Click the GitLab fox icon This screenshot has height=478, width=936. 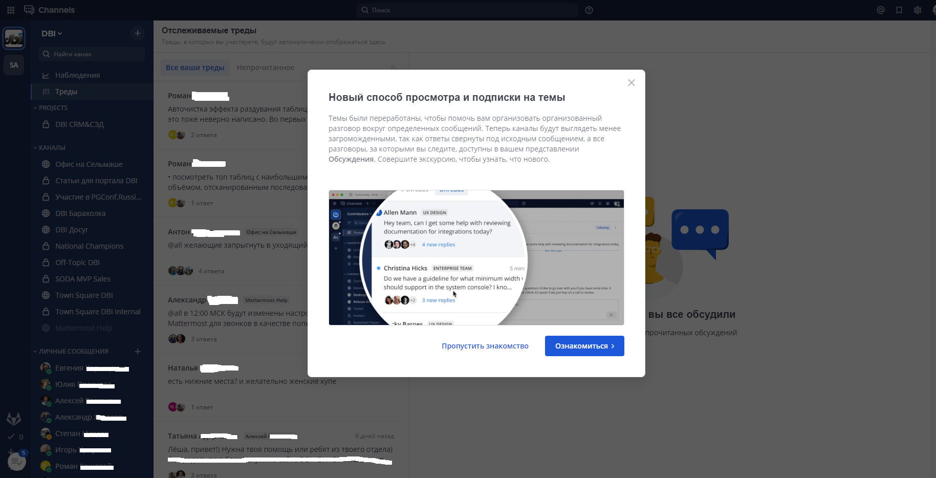tap(14, 419)
